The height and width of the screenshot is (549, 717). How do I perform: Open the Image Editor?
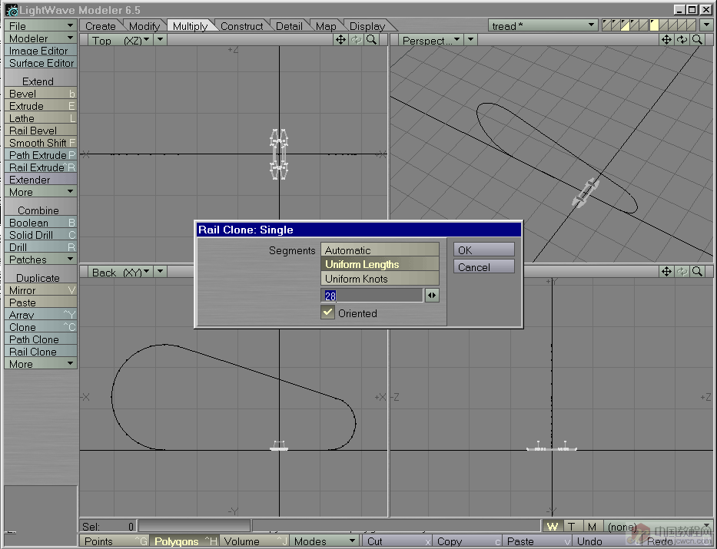(x=40, y=50)
